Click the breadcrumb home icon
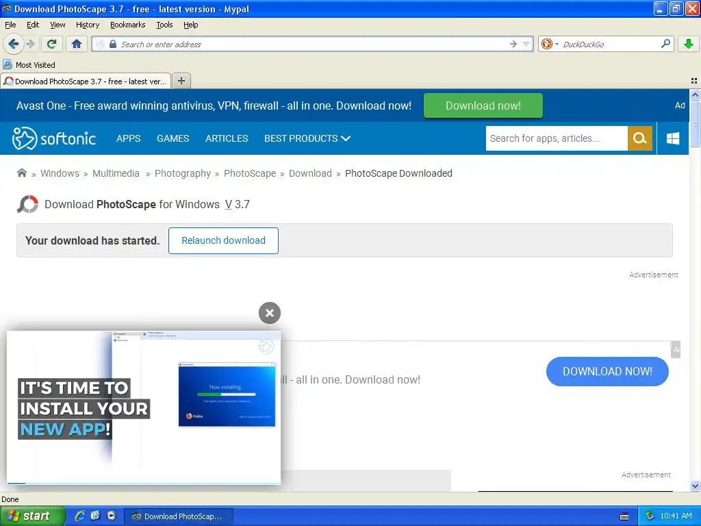The width and height of the screenshot is (701, 526). point(21,173)
